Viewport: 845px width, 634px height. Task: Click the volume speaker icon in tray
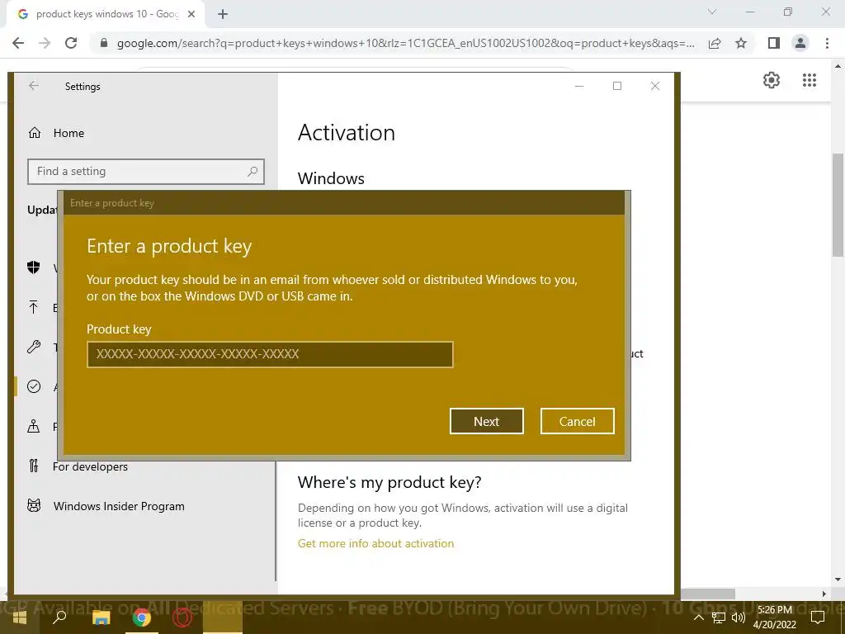coord(739,617)
